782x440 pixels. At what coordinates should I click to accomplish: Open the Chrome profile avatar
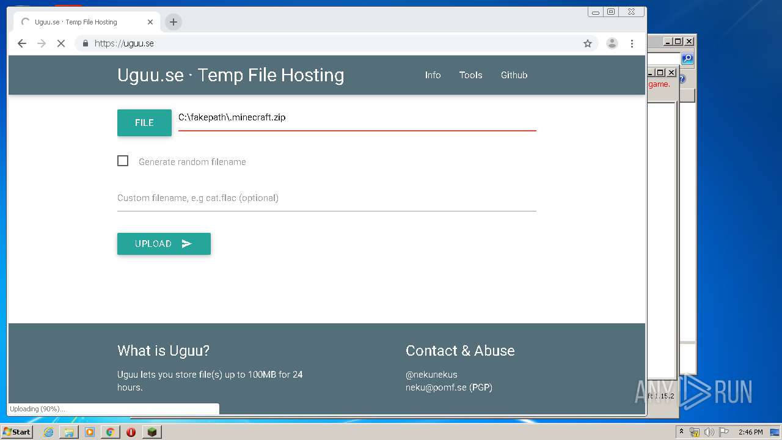tap(612, 43)
